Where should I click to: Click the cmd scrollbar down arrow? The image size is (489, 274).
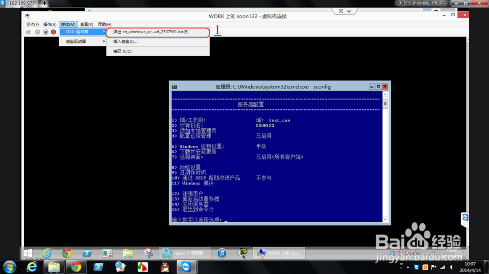385,219
